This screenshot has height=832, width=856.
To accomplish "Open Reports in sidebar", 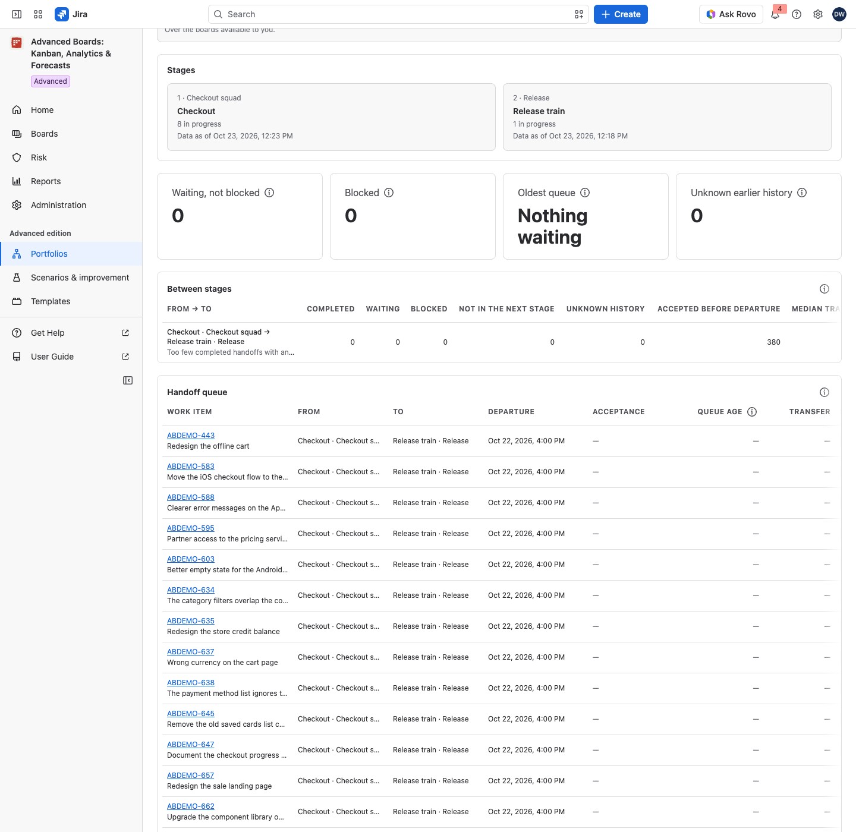I will pos(71,181).
